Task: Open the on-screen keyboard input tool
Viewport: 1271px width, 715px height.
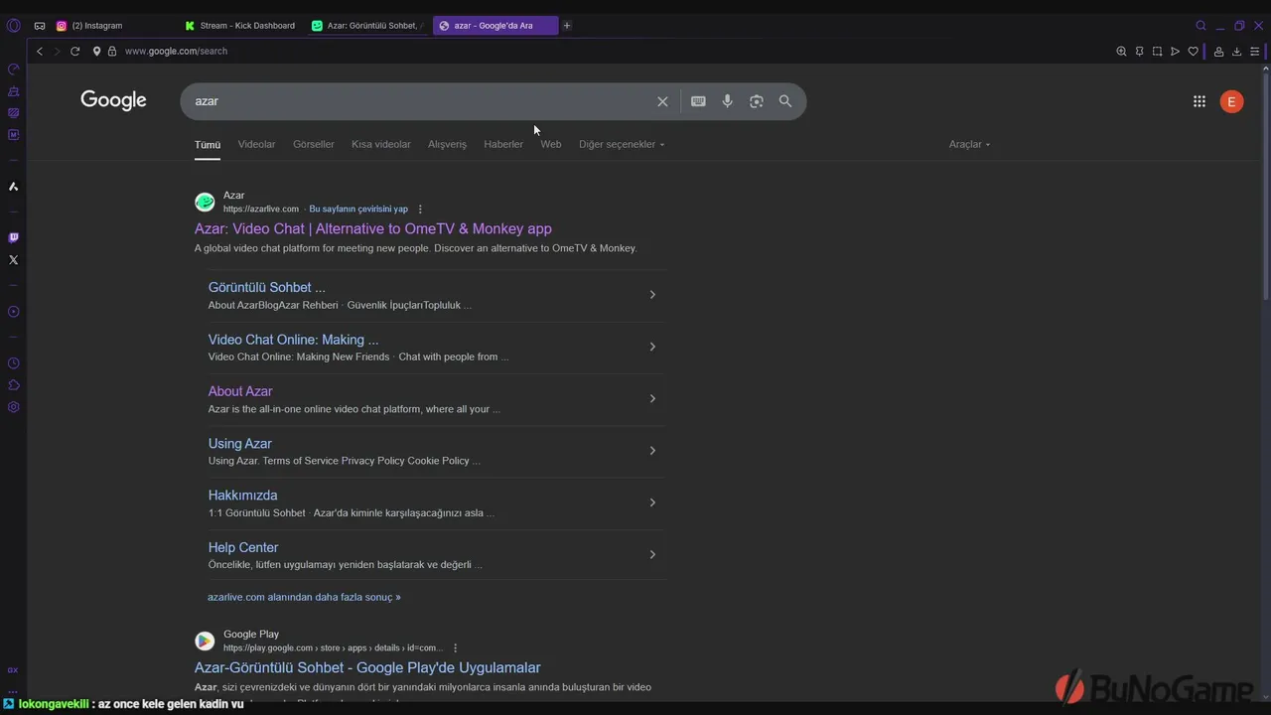Action: click(x=698, y=101)
